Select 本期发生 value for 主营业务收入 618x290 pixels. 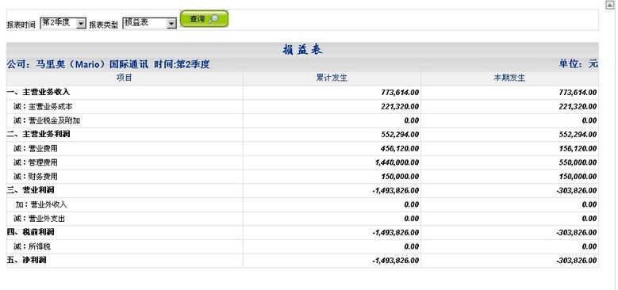click(578, 93)
